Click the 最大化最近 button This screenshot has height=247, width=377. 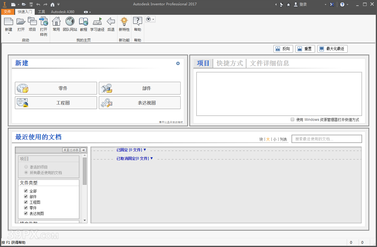pyautogui.click(x=332, y=49)
